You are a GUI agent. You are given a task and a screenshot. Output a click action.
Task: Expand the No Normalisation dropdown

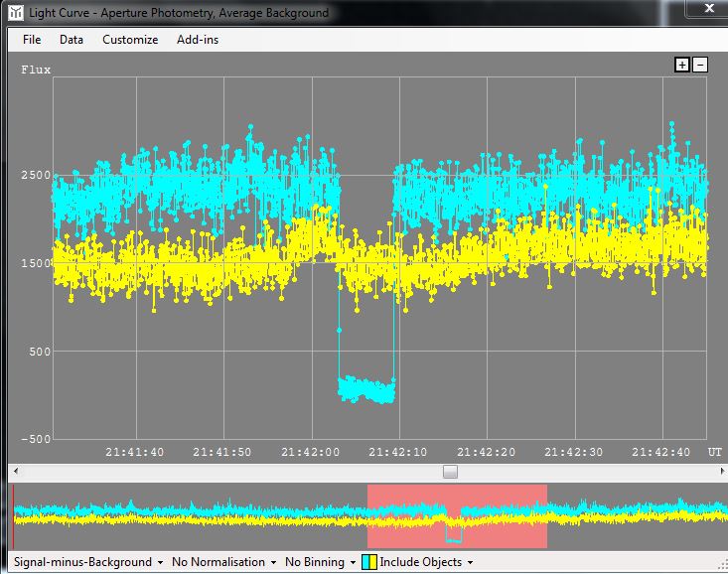(x=224, y=562)
